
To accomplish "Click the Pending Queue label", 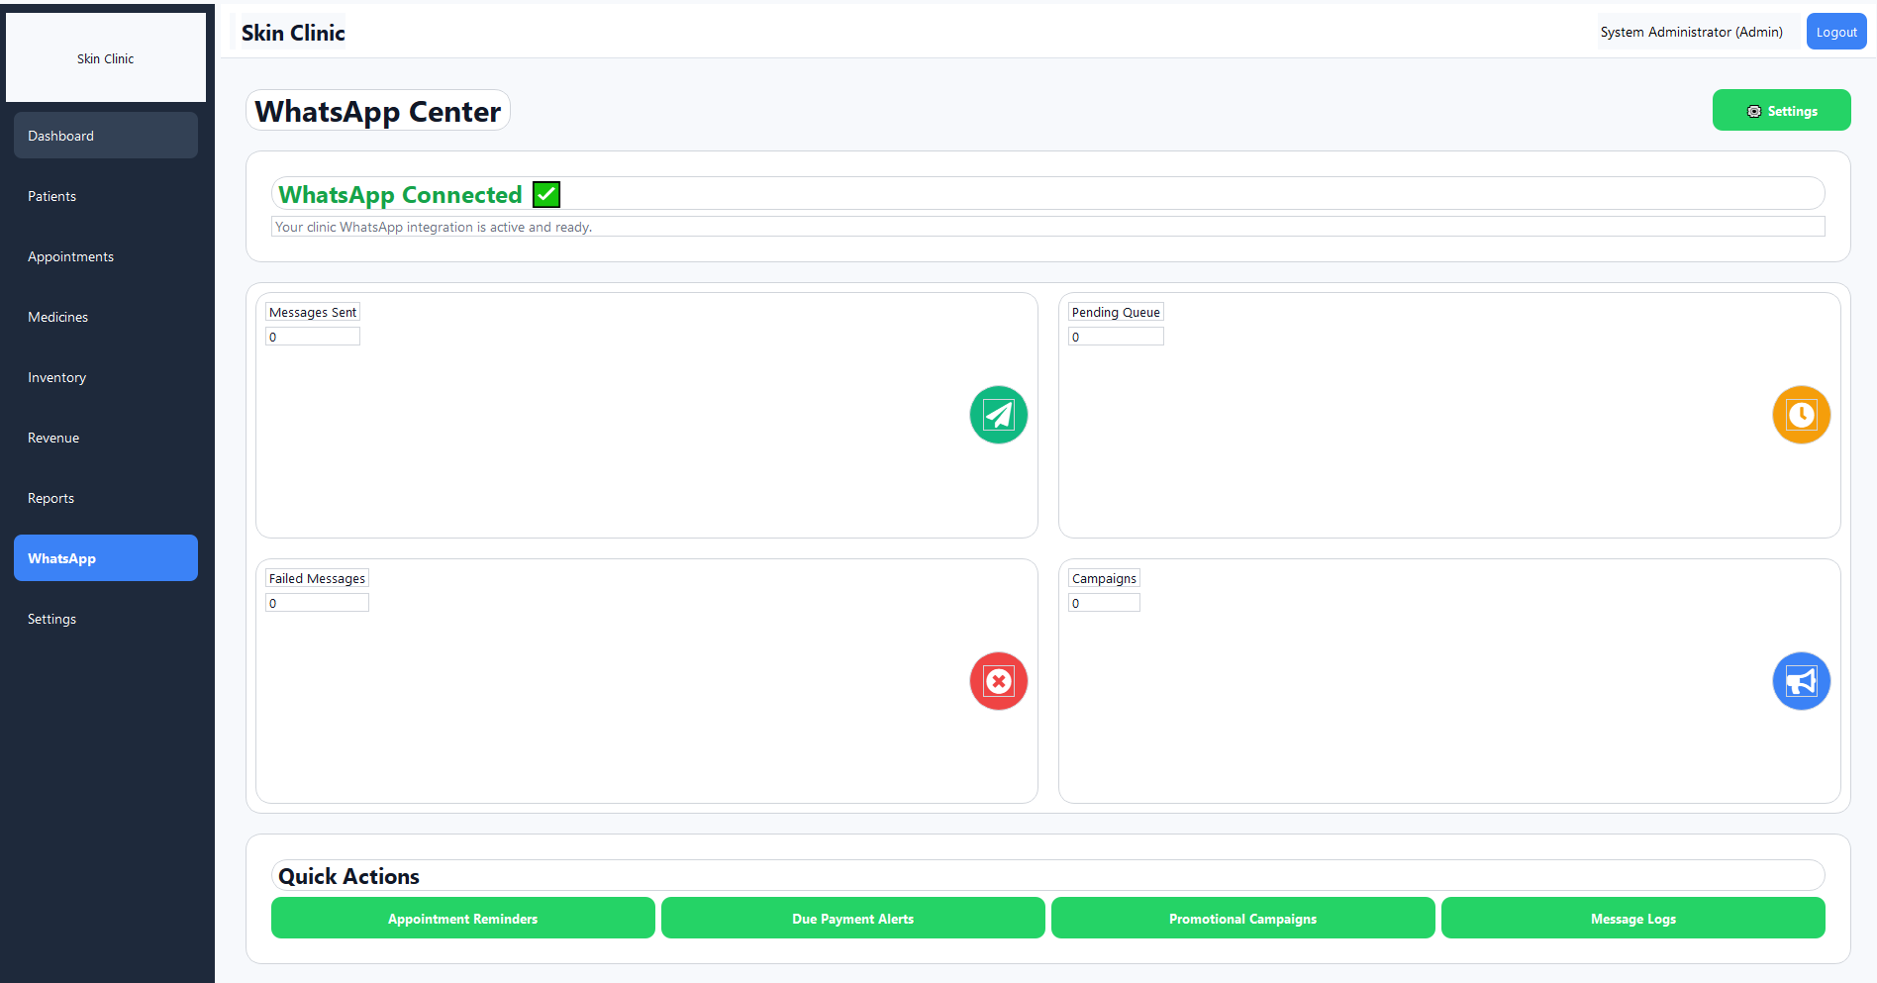I will (1116, 312).
